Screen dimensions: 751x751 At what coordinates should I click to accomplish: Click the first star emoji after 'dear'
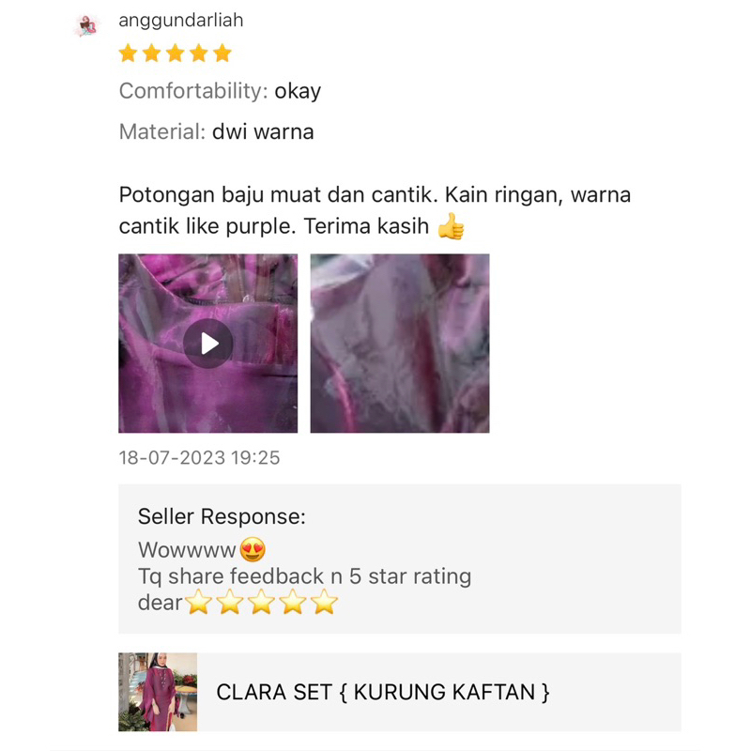(x=198, y=602)
